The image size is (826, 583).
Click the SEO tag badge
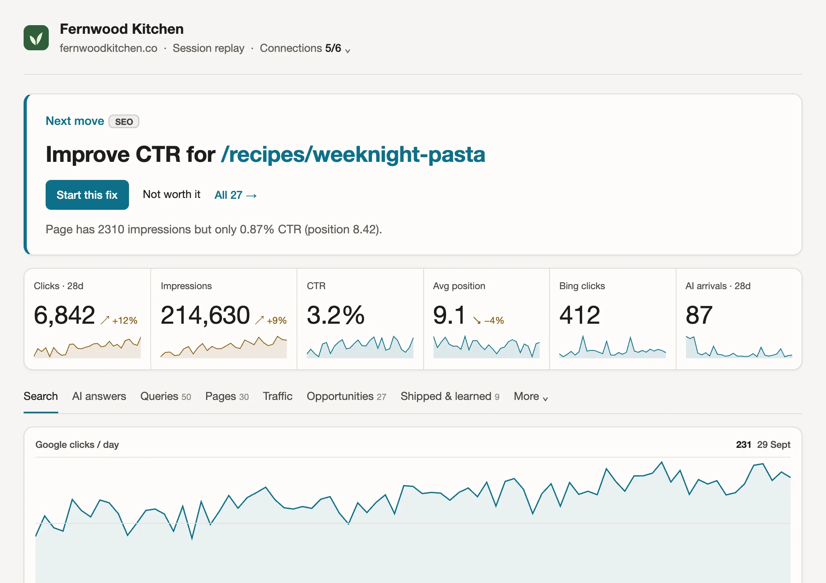point(124,121)
